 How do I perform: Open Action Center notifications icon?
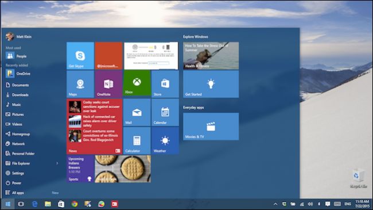[x=328, y=204]
